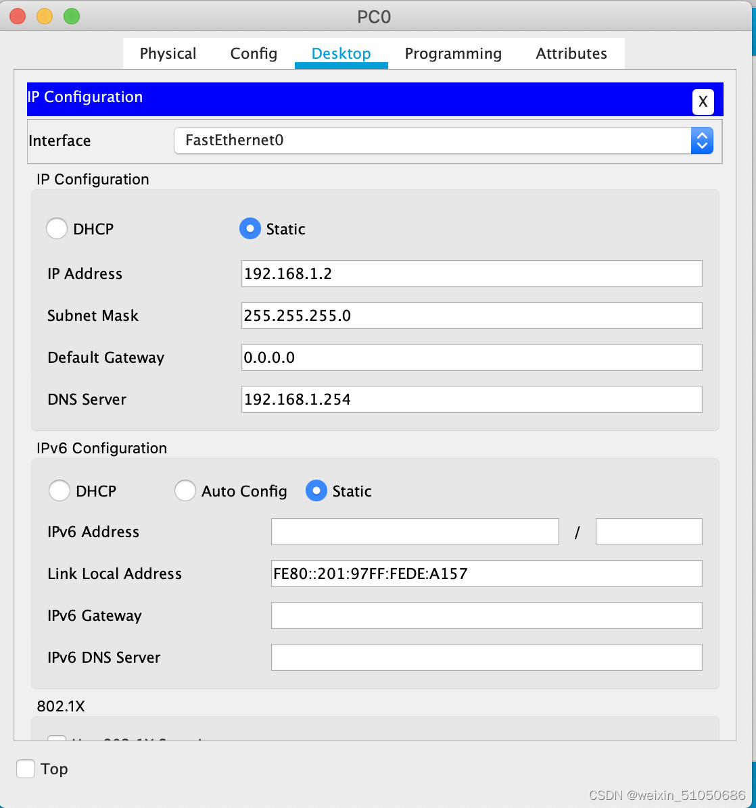The image size is (756, 808).
Task: Select the Desktop tab
Action: coord(341,53)
